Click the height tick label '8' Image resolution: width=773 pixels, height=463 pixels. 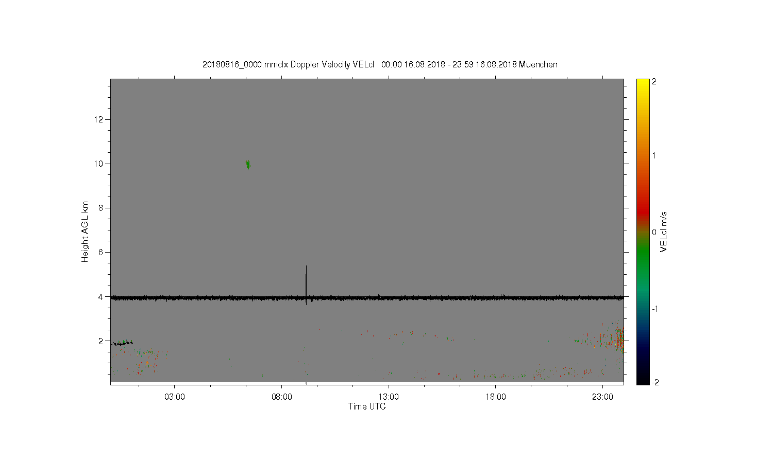tap(102, 208)
